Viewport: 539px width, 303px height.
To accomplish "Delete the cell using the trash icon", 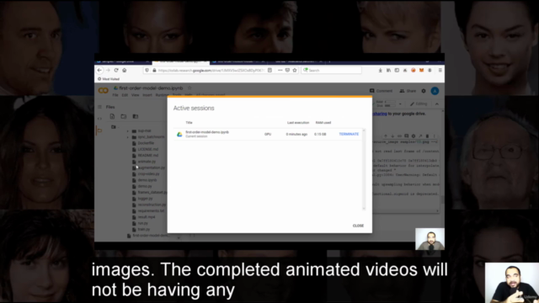I will pos(427,136).
